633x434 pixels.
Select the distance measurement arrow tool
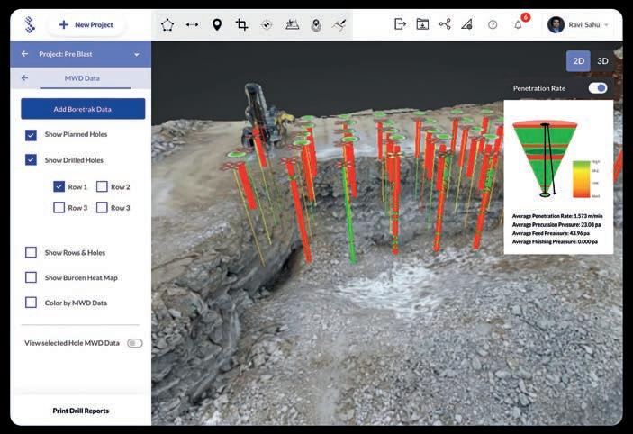click(x=192, y=24)
